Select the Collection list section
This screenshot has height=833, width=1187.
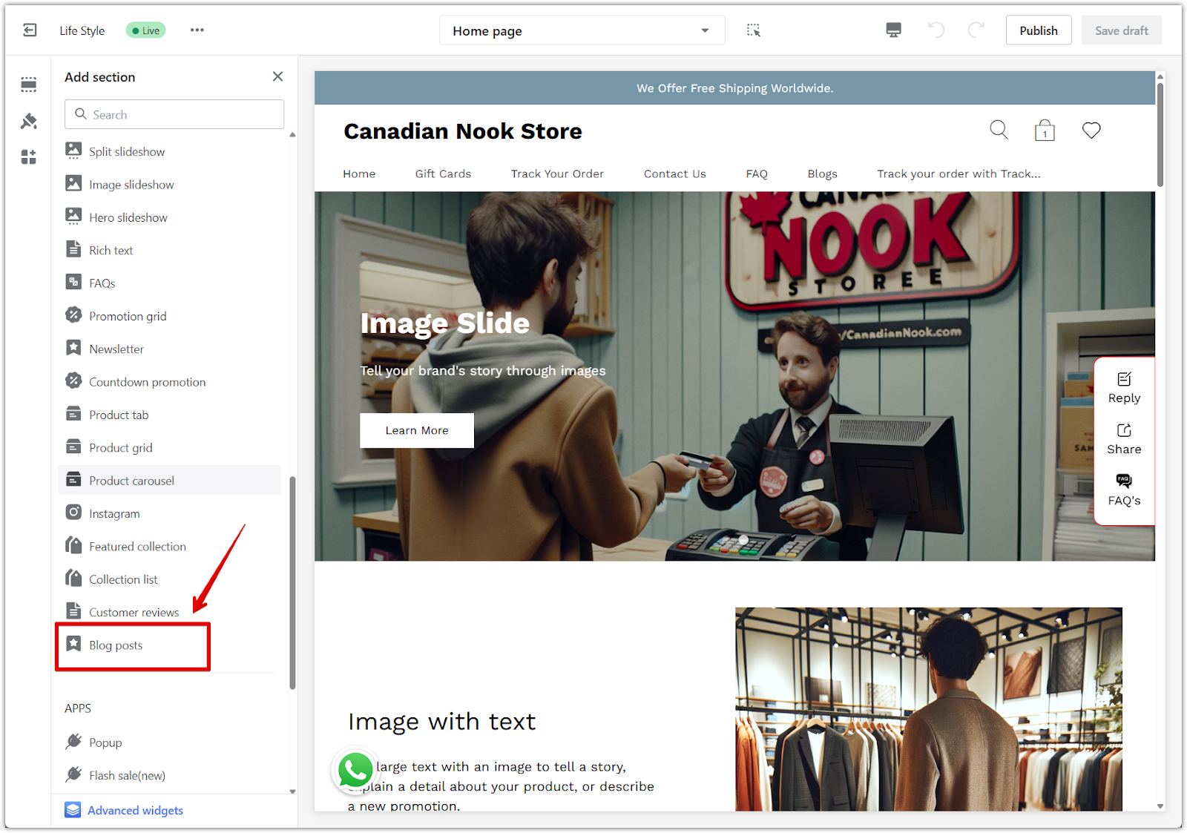169,579
